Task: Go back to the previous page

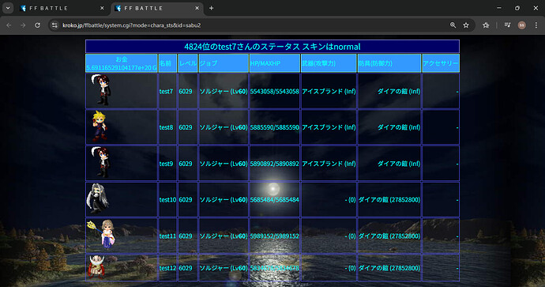Action: (x=9, y=25)
